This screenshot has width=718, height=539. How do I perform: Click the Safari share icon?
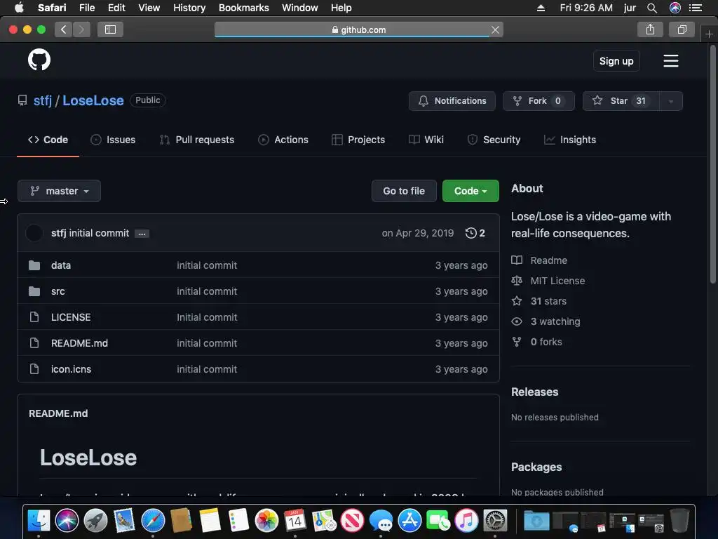pyautogui.click(x=650, y=29)
